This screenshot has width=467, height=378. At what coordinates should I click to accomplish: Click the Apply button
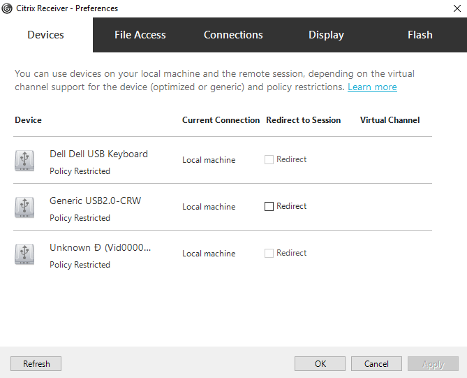tap(433, 364)
